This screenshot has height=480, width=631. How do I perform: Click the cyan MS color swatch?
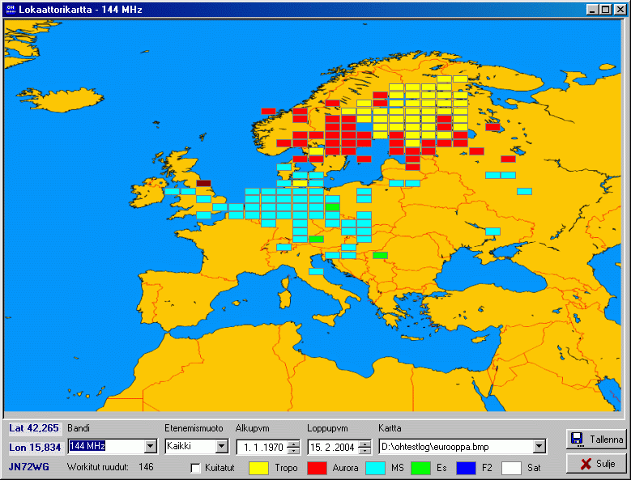point(375,468)
